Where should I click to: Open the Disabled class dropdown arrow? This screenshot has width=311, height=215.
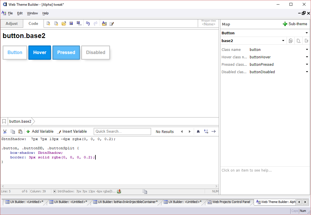tap(307, 72)
